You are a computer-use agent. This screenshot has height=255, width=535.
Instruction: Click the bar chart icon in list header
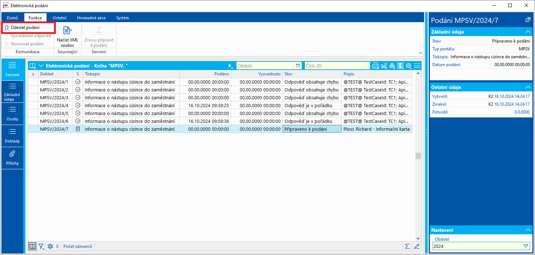pos(384,66)
